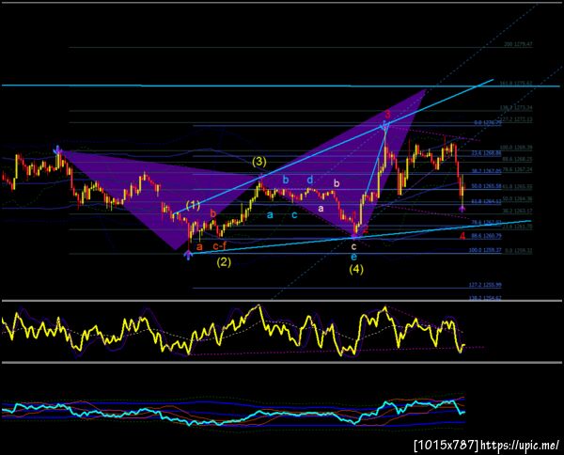Click the [1015x787] size text
The height and width of the screenshot is (455, 564).
coord(446,445)
